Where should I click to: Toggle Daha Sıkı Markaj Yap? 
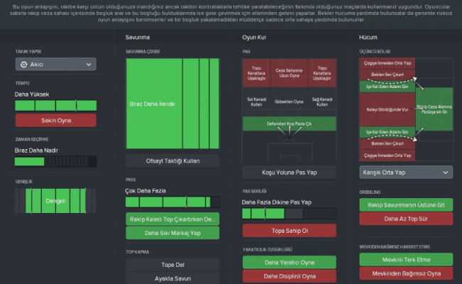tap(173, 233)
